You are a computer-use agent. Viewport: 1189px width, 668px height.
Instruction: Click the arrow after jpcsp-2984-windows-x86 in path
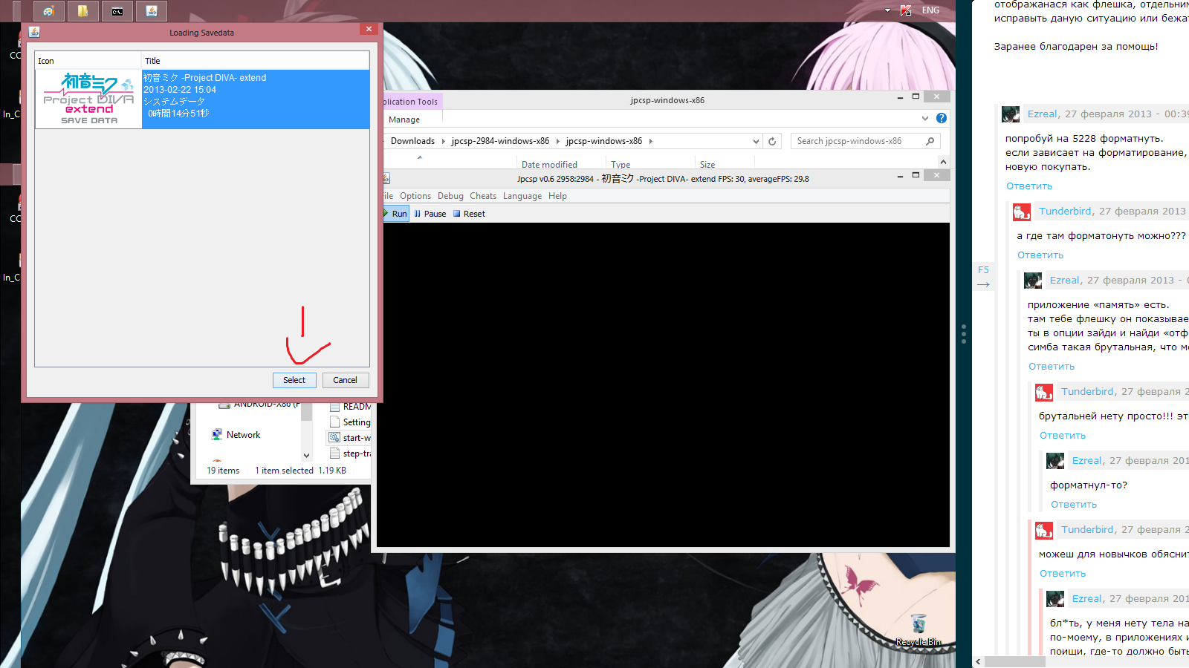pos(557,141)
